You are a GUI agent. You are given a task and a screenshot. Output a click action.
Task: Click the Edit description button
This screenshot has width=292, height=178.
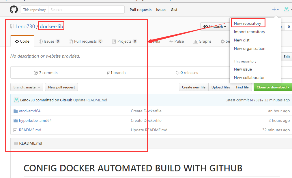pyautogui.click(x=287, y=57)
